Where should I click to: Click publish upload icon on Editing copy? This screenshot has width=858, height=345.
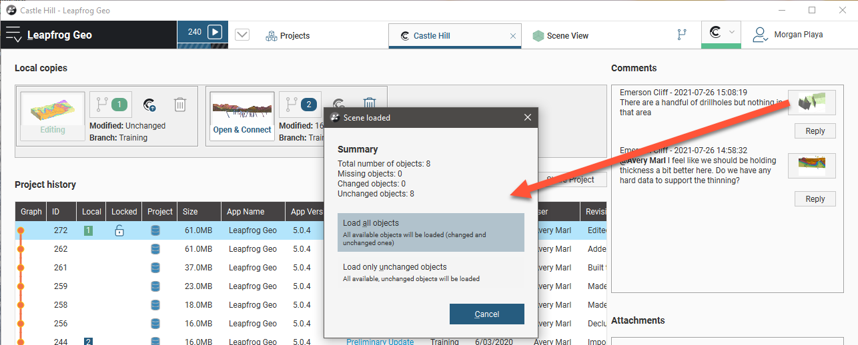(x=150, y=105)
